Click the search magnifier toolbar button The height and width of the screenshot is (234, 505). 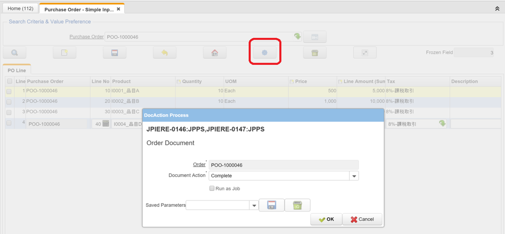pos(15,53)
